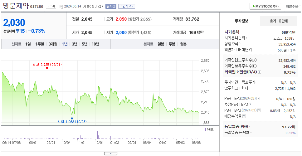Expand the 기업개요 dropdown
Image resolution: width=302 pixels, height=156 pixels.
click(x=127, y=6)
